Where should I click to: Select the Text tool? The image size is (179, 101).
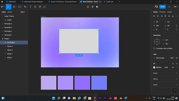[30, 7]
